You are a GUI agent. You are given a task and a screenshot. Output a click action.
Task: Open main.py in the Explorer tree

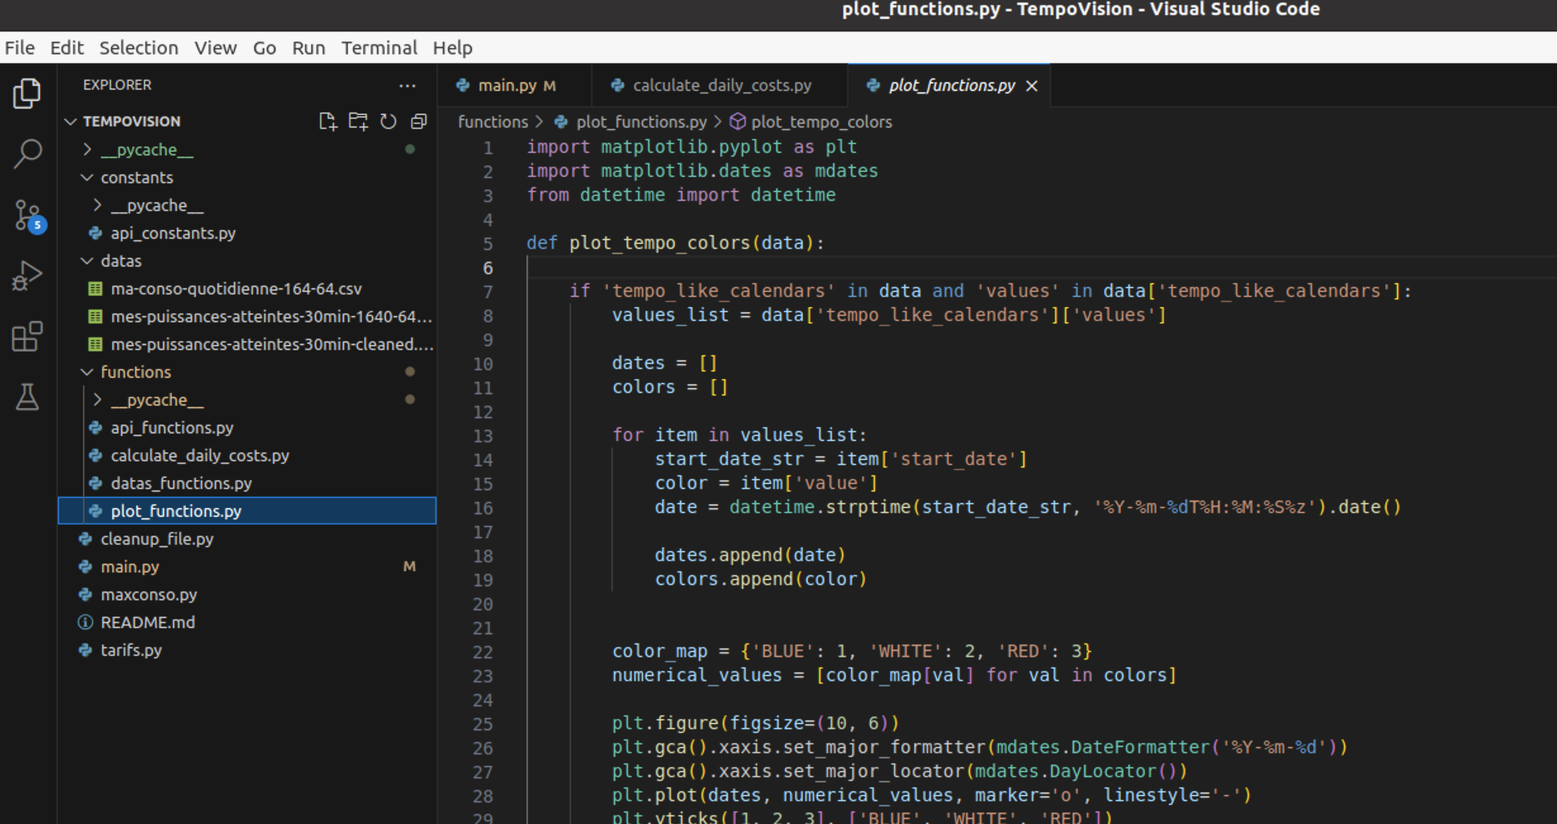(246, 567)
